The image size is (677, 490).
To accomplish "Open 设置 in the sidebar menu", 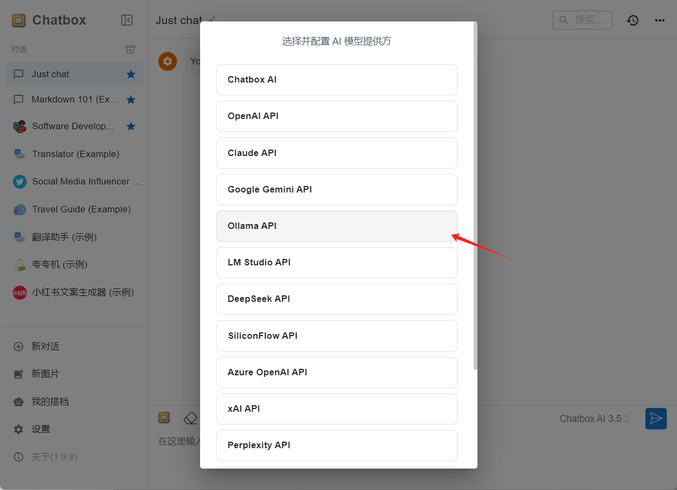I will pos(75,429).
